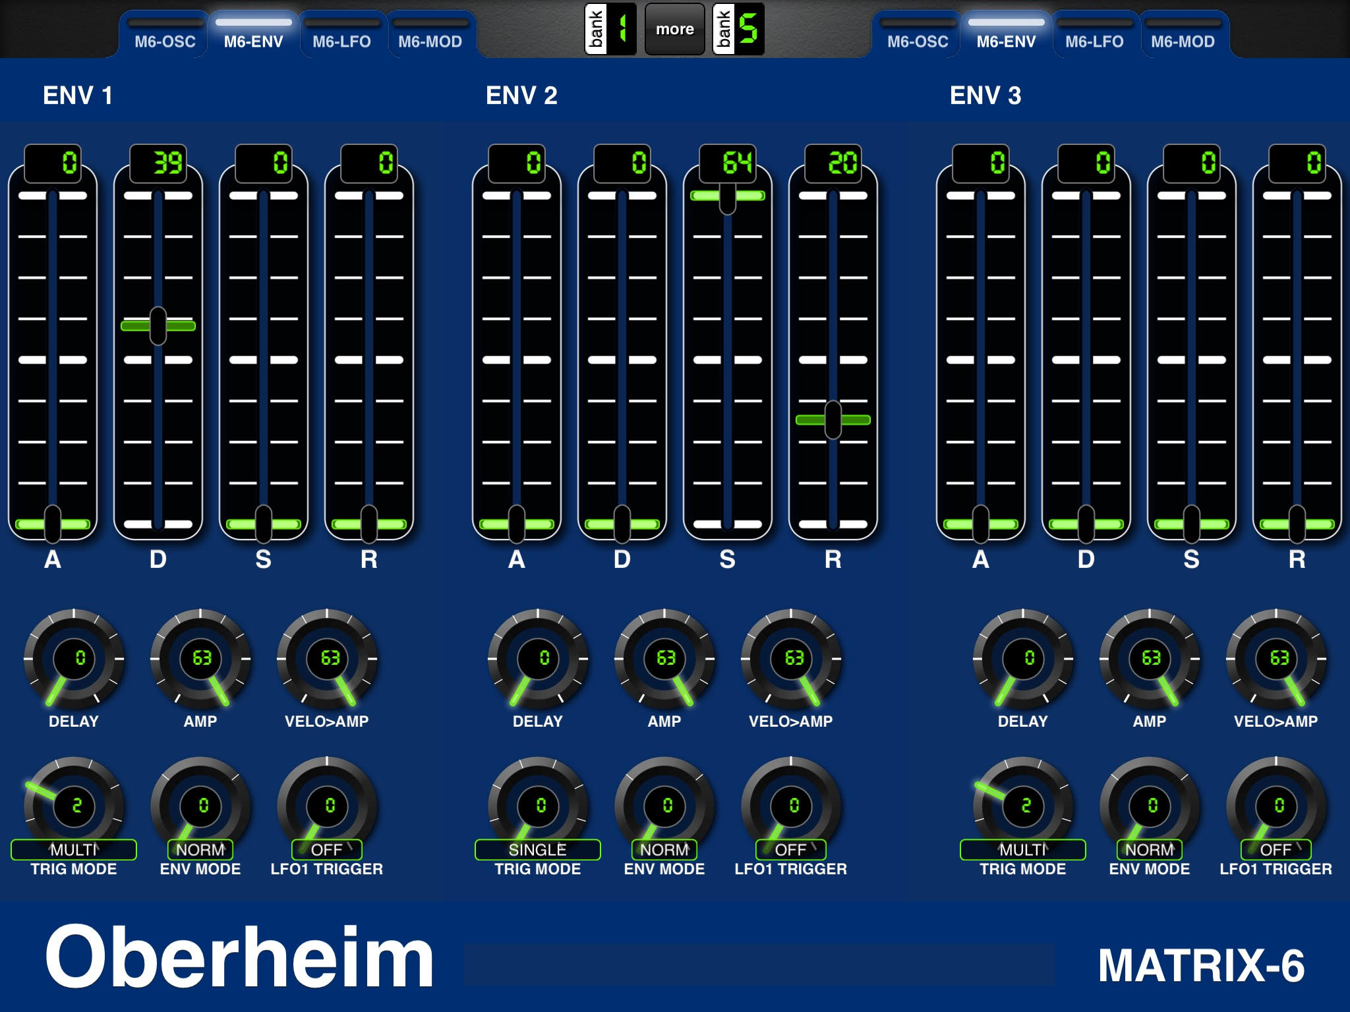The height and width of the screenshot is (1012, 1350).
Task: Click ENV 3 Release slider handle
Action: click(x=1297, y=524)
